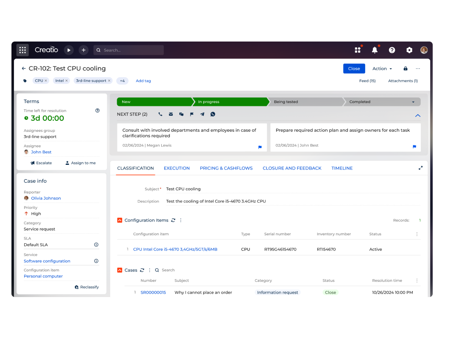The height and width of the screenshot is (339, 459).
Task: Expand the record page to fullscreen
Action: click(x=420, y=168)
